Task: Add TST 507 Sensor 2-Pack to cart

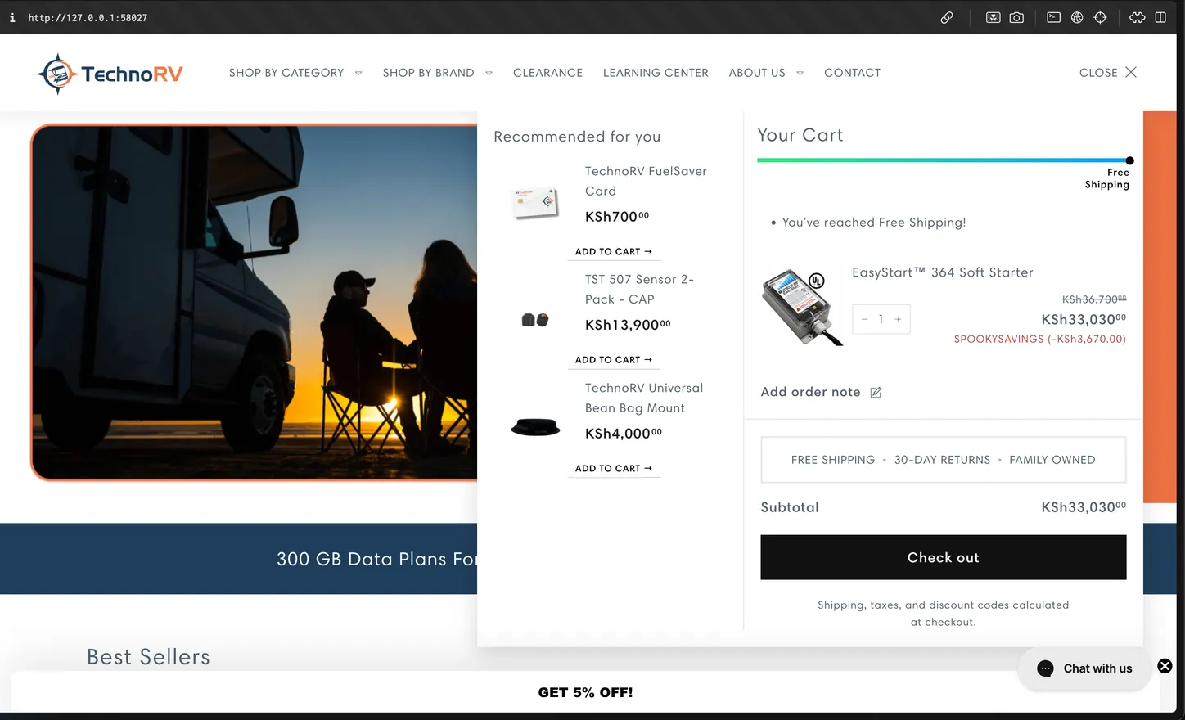Action: coord(614,360)
